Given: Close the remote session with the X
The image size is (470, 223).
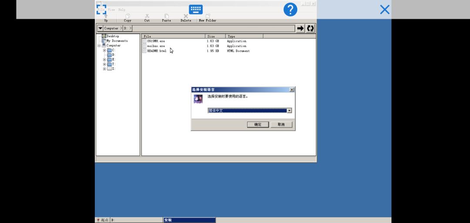Looking at the screenshot, I should (x=385, y=10).
